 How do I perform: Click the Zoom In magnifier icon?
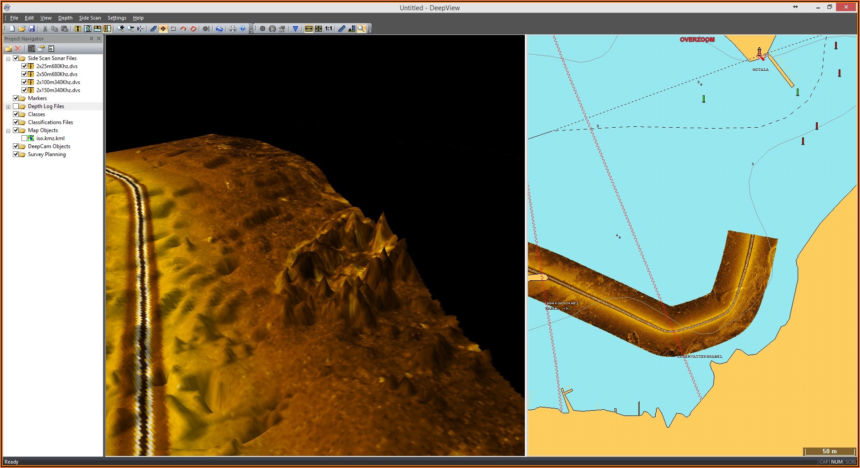(121, 29)
